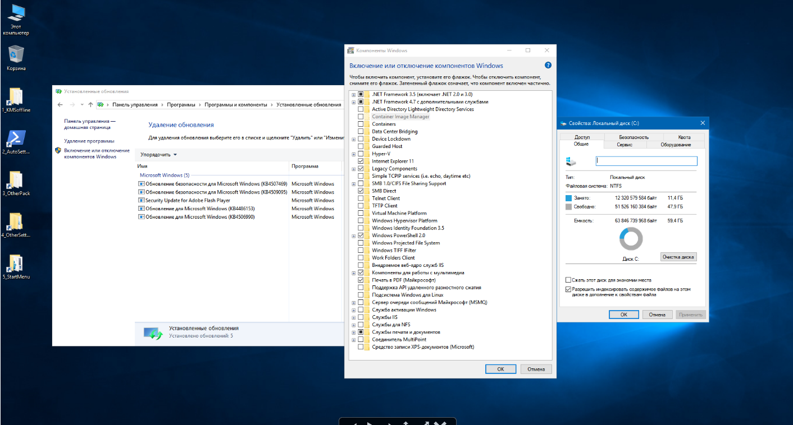Image resolution: width=793 pixels, height=425 pixels.
Task: Uncheck the SMB Direct checkbox
Action: point(361,191)
